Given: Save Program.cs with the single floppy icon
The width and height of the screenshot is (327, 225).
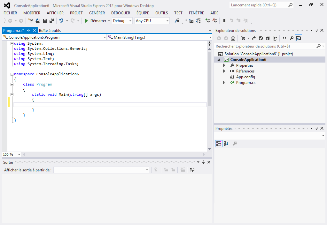Looking at the screenshot, I should point(45,21).
